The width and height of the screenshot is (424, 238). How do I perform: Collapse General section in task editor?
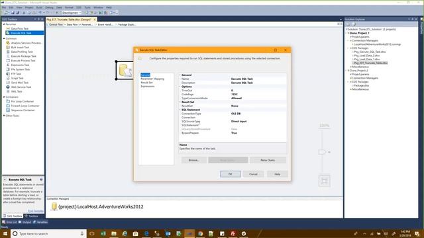pyautogui.click(x=180, y=75)
